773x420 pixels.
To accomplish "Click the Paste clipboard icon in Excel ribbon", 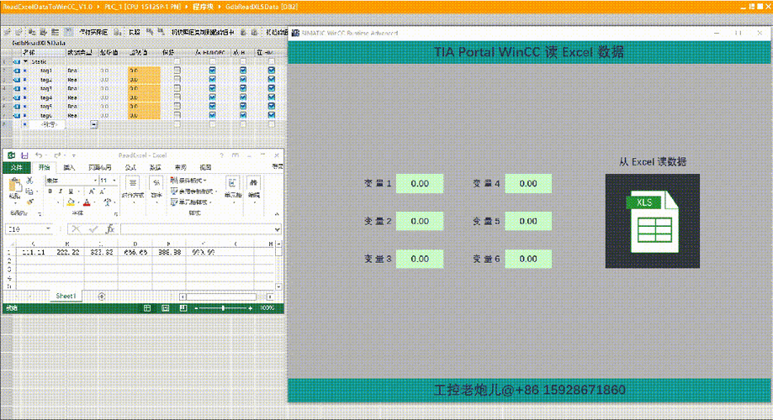I will (14, 187).
